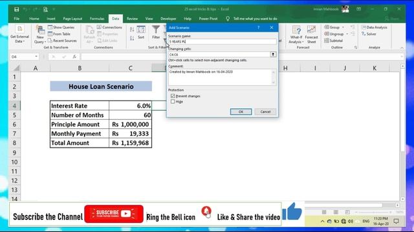Select column K header
414x232 pixels.
click(x=375, y=68)
